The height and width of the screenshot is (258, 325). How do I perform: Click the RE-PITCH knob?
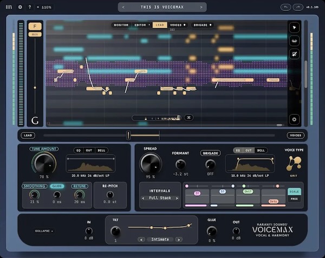click(x=110, y=195)
